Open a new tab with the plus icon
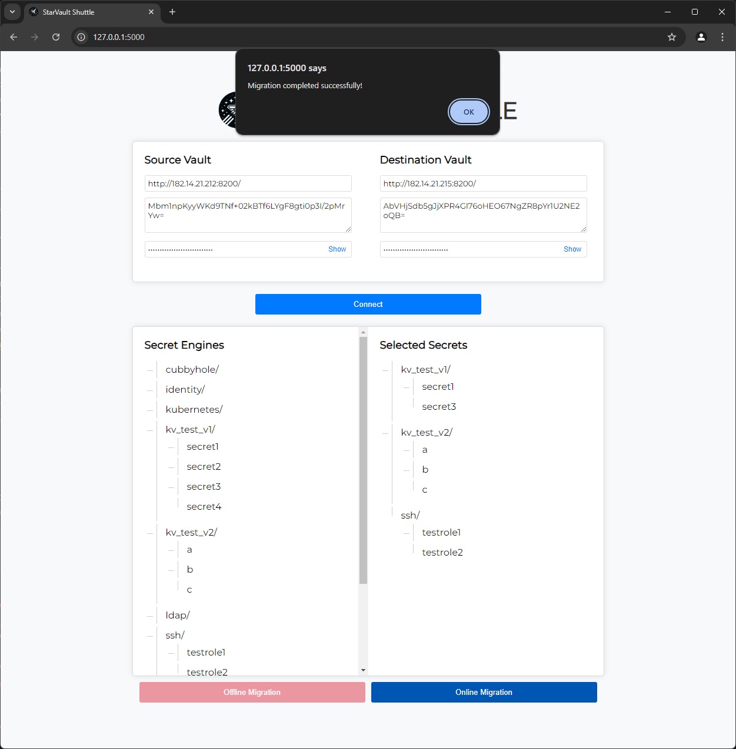The height and width of the screenshot is (749, 736). (x=172, y=12)
